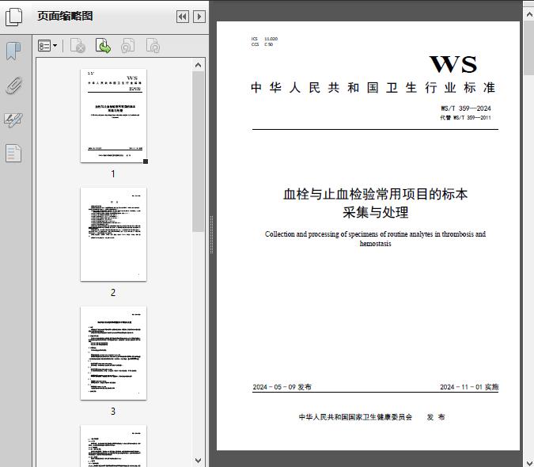Screen dimensions: 534x467
Task: Click the right-arrow expand panel button
Action: point(199,17)
